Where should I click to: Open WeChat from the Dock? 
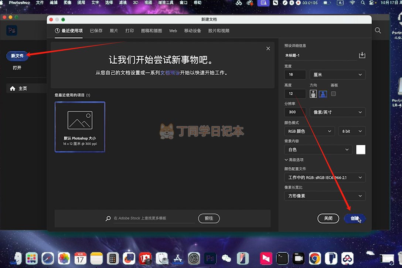click(x=226, y=258)
